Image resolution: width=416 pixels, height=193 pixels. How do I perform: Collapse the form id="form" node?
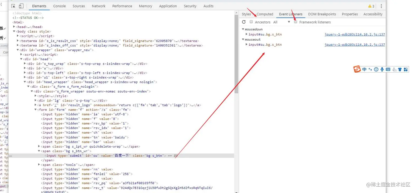point(35,110)
